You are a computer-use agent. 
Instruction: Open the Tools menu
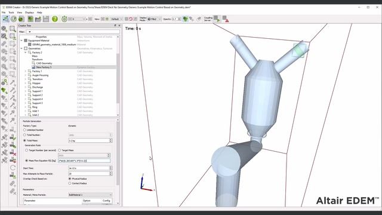click(x=11, y=13)
